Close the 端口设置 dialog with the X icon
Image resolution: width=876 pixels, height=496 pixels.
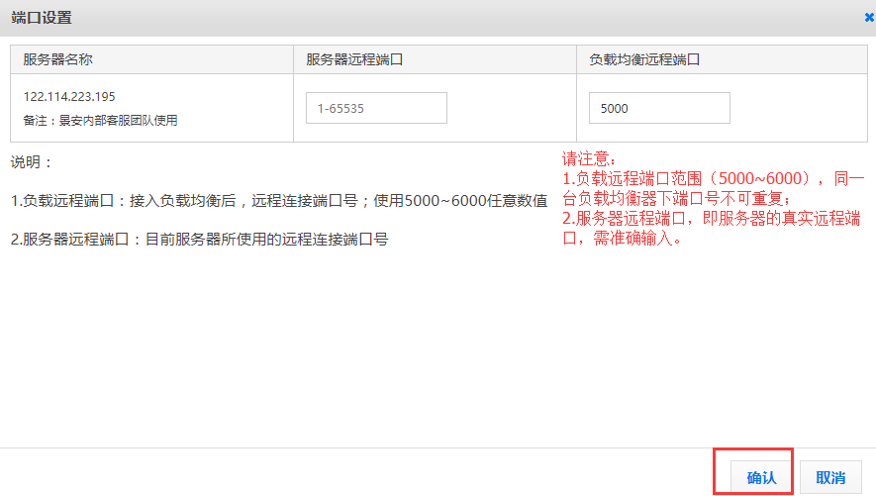[868, 18]
